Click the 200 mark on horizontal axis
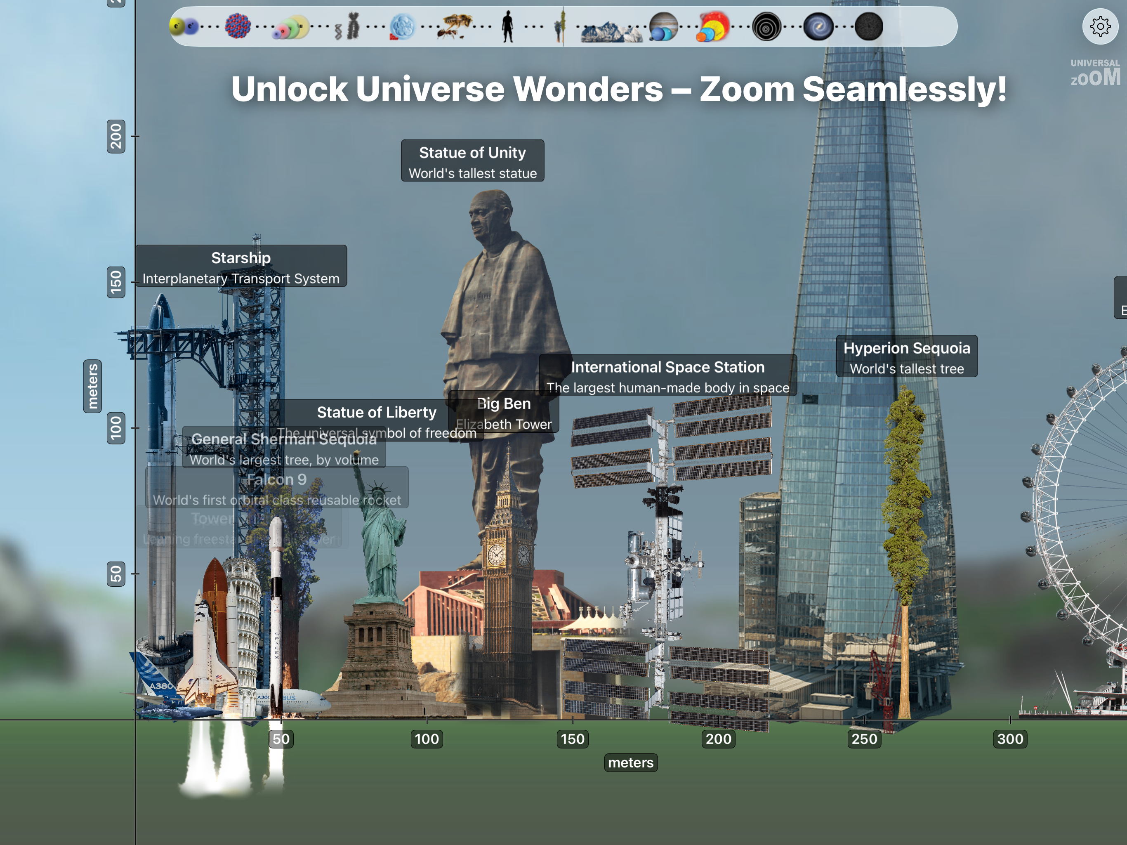 pos(718,739)
